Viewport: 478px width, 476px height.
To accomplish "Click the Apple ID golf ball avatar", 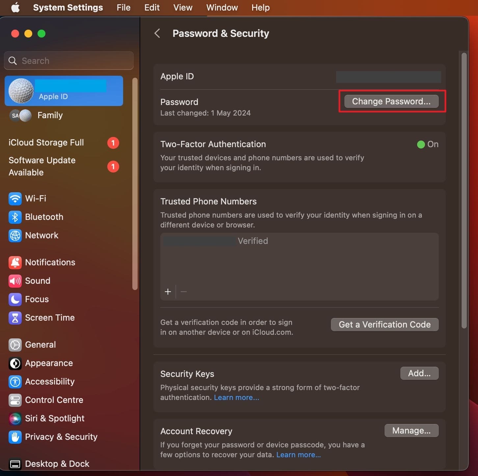I will pos(21,91).
